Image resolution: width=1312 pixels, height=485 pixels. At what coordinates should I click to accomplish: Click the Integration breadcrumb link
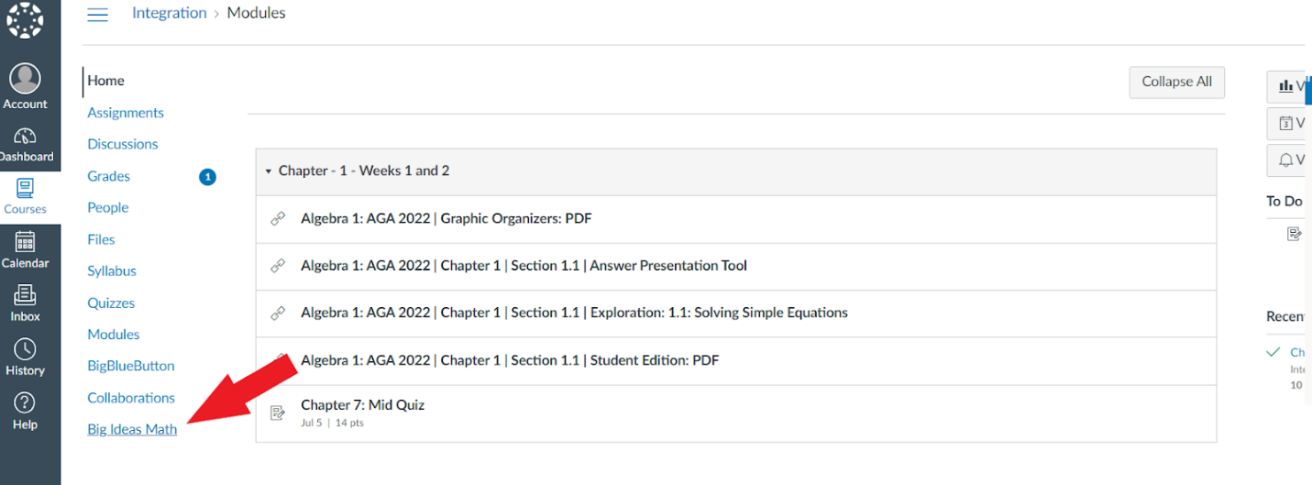(x=170, y=13)
